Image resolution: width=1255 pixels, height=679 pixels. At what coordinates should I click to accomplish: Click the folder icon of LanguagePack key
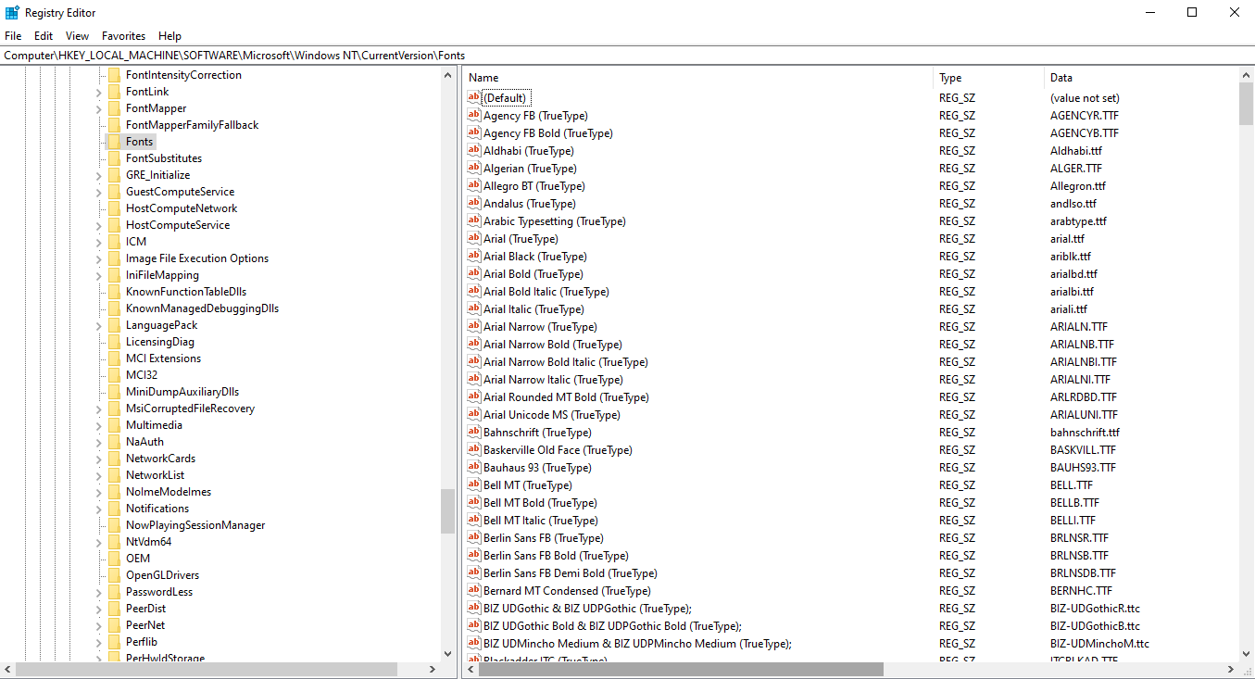click(x=114, y=325)
